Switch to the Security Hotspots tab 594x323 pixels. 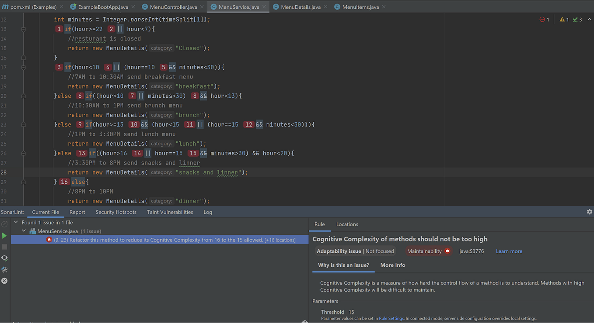pyautogui.click(x=116, y=212)
